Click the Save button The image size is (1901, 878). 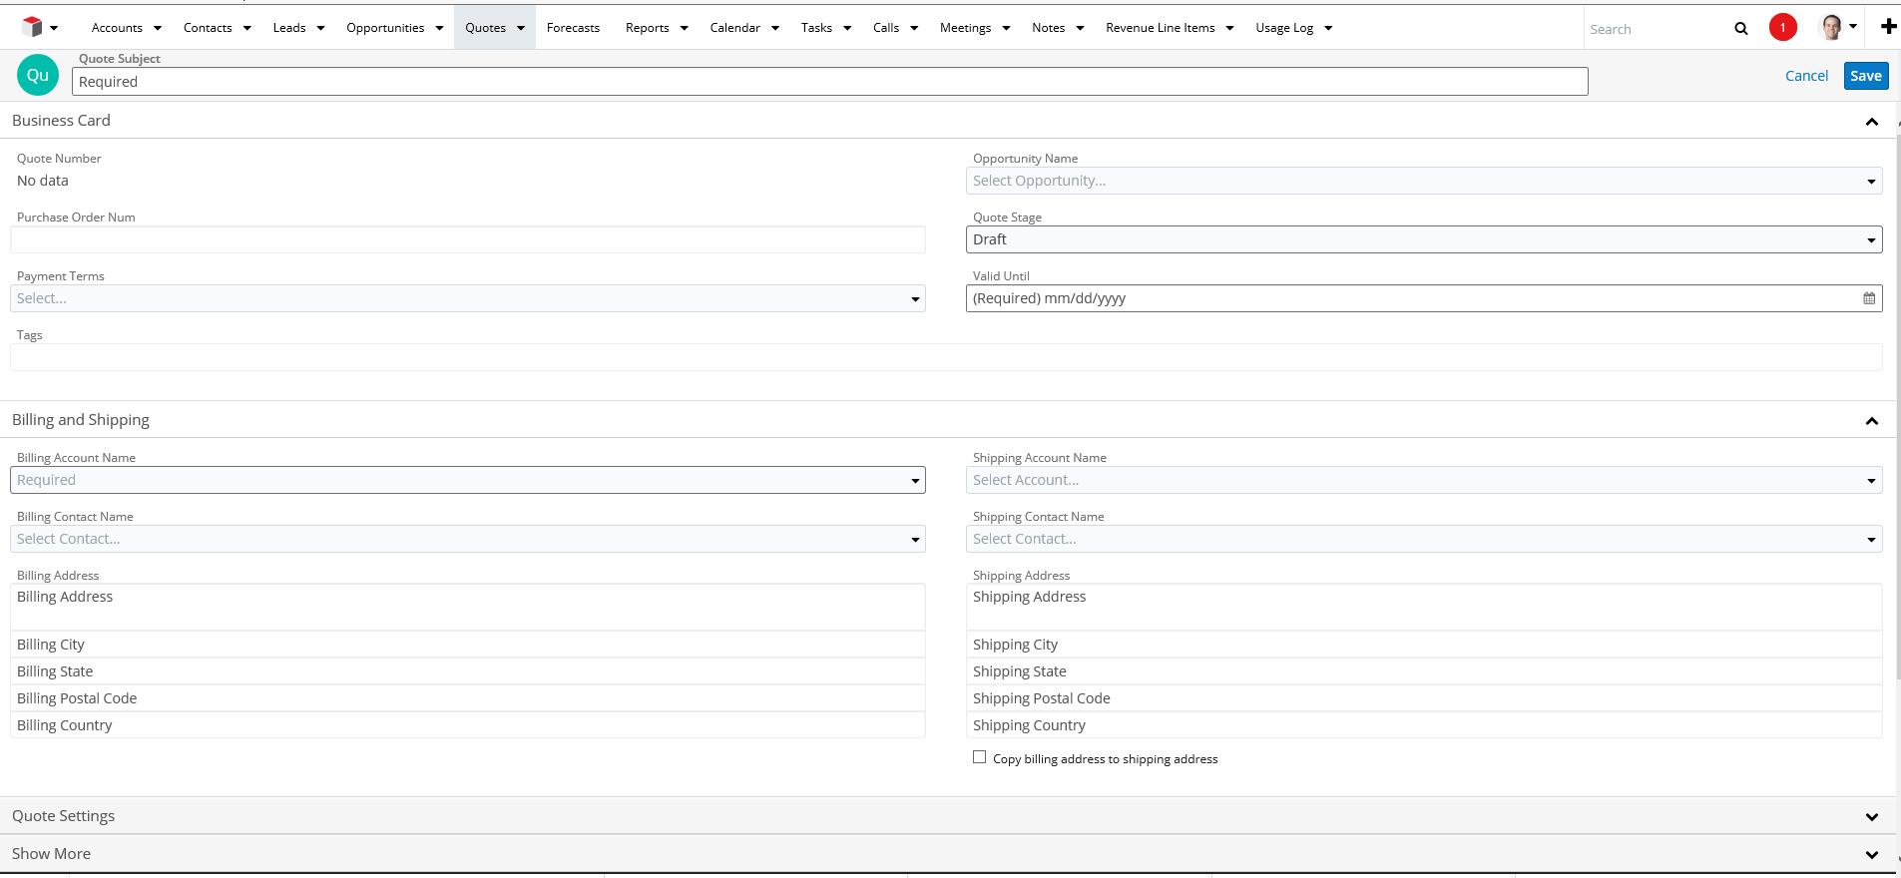(x=1865, y=76)
